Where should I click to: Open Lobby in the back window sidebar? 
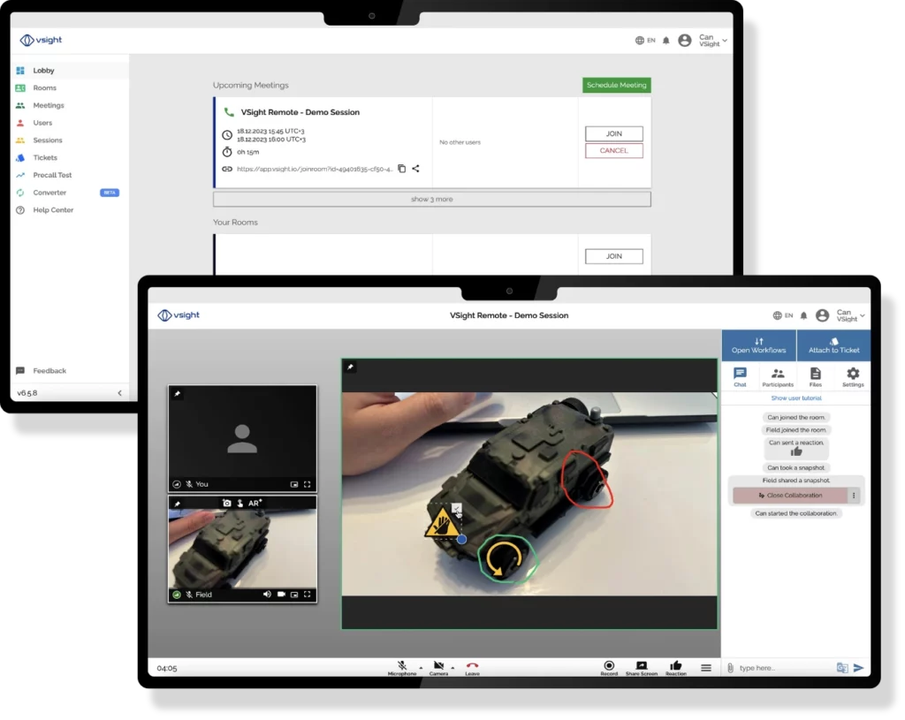43,71
